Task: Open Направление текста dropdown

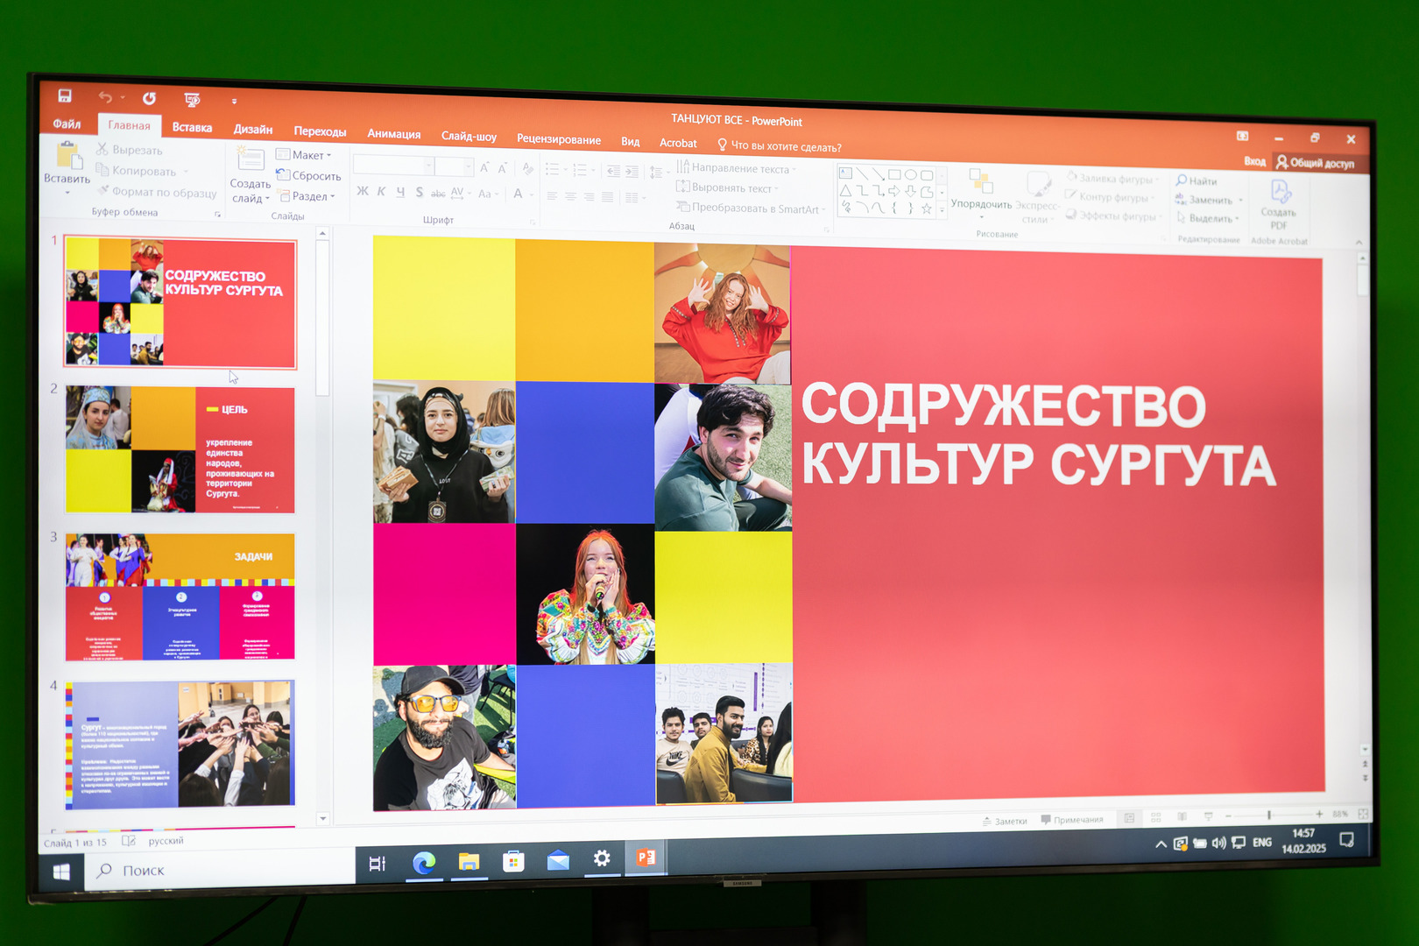Action: point(736,167)
